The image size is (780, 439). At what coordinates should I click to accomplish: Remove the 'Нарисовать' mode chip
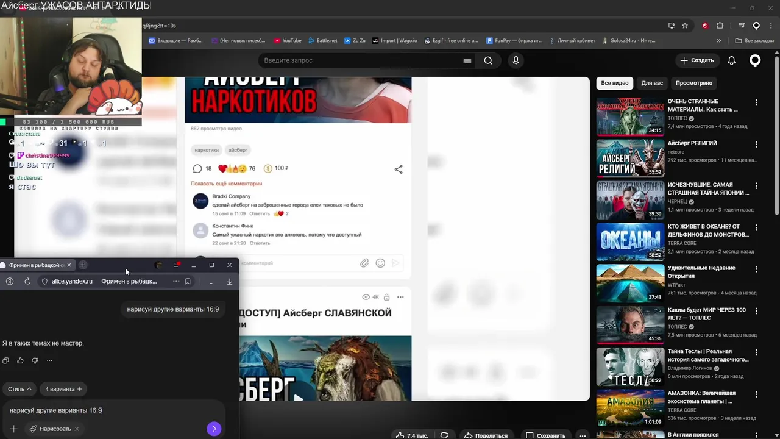77,429
